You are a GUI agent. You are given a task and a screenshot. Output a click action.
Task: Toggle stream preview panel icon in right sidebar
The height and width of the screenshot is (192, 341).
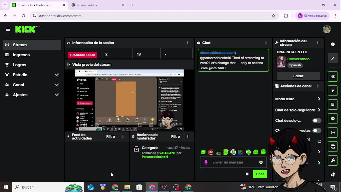pyautogui.click(x=333, y=77)
